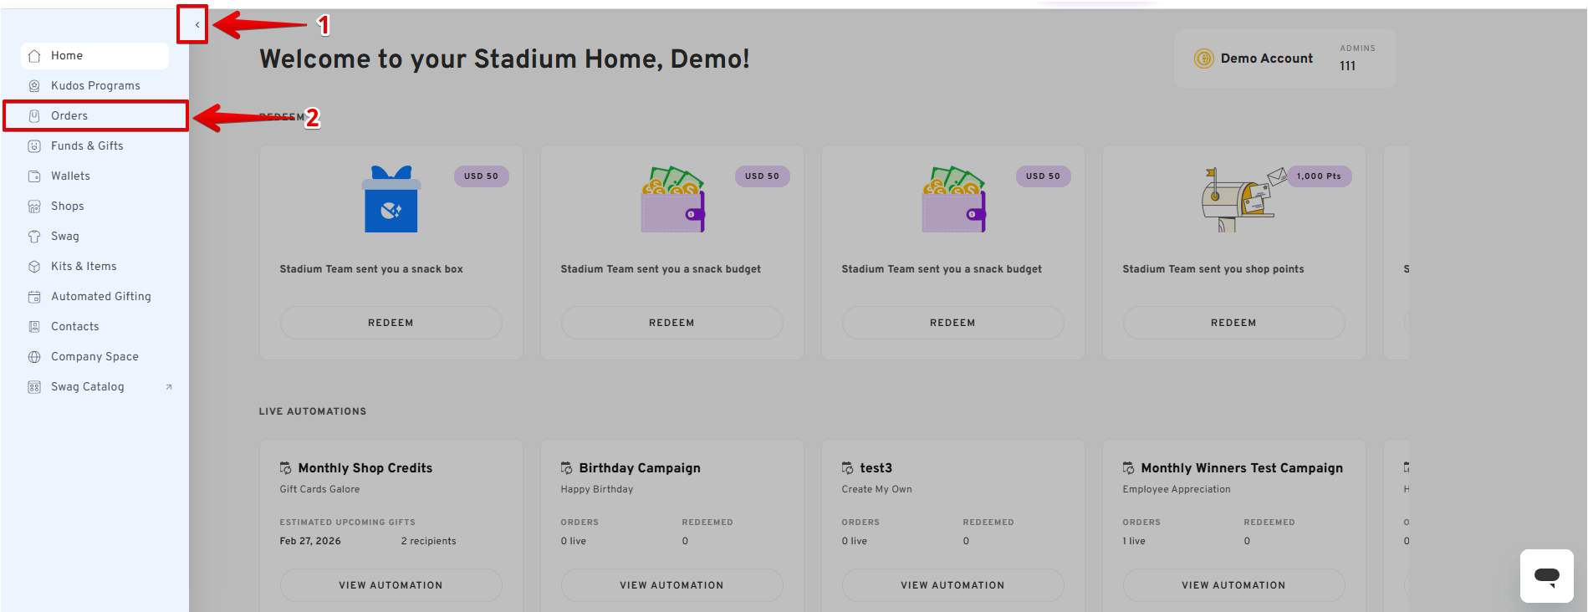The height and width of the screenshot is (612, 1588).
Task: Redeem the snack box gift
Action: coord(391,323)
